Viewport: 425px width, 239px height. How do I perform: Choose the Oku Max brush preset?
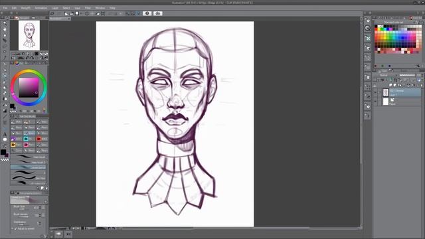29,178
